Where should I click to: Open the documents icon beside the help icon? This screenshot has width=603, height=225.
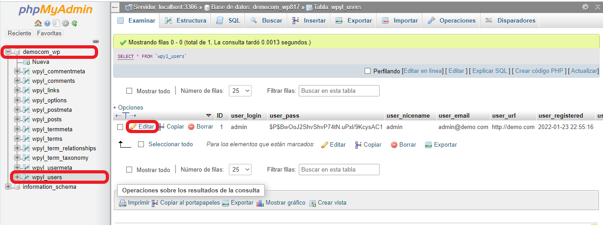(56, 23)
